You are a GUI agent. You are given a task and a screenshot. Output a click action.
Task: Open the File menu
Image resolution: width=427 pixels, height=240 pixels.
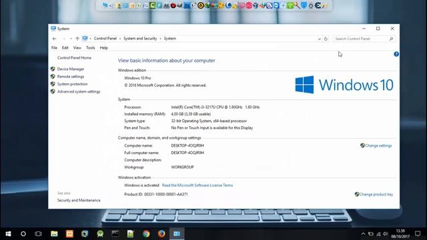[x=54, y=47]
